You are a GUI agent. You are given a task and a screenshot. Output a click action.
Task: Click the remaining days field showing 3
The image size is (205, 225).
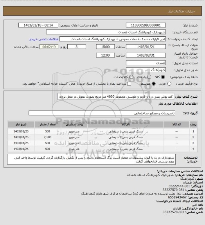point(77,47)
